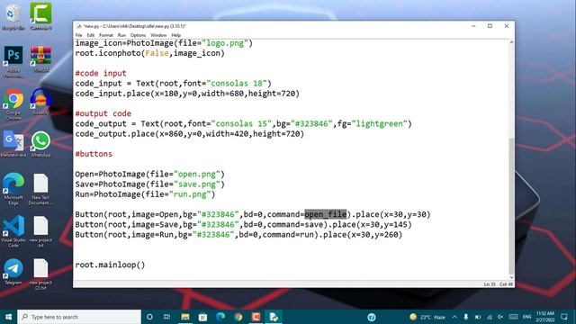The width and height of the screenshot is (576, 324).
Task: Switch to Camtasia on the taskbar
Action: pos(256,317)
